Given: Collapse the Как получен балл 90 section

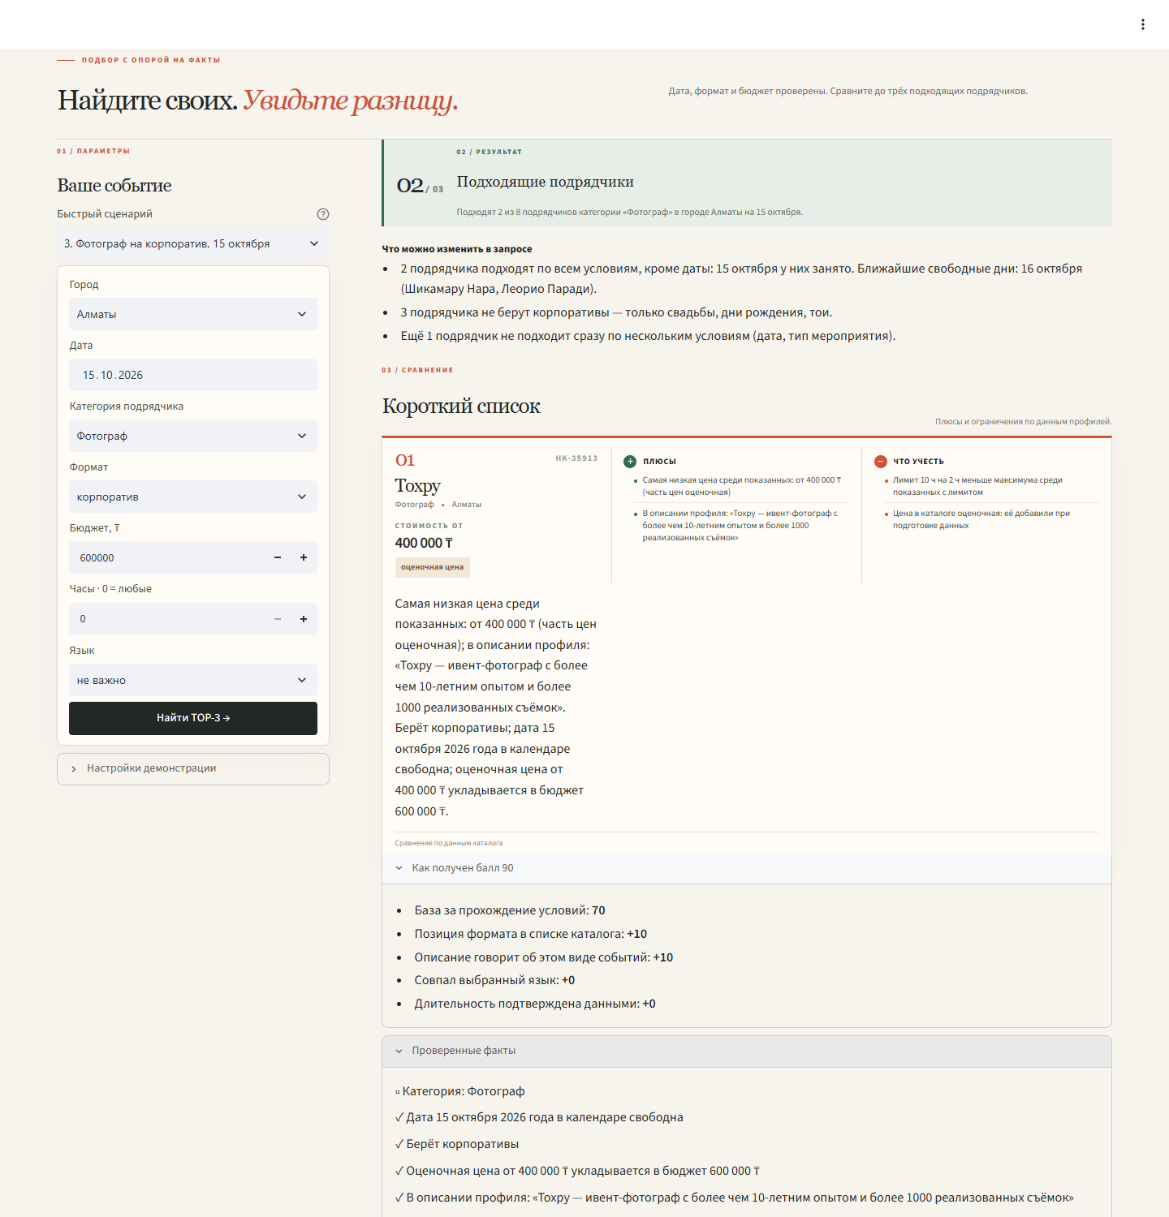Looking at the screenshot, I should (x=747, y=868).
